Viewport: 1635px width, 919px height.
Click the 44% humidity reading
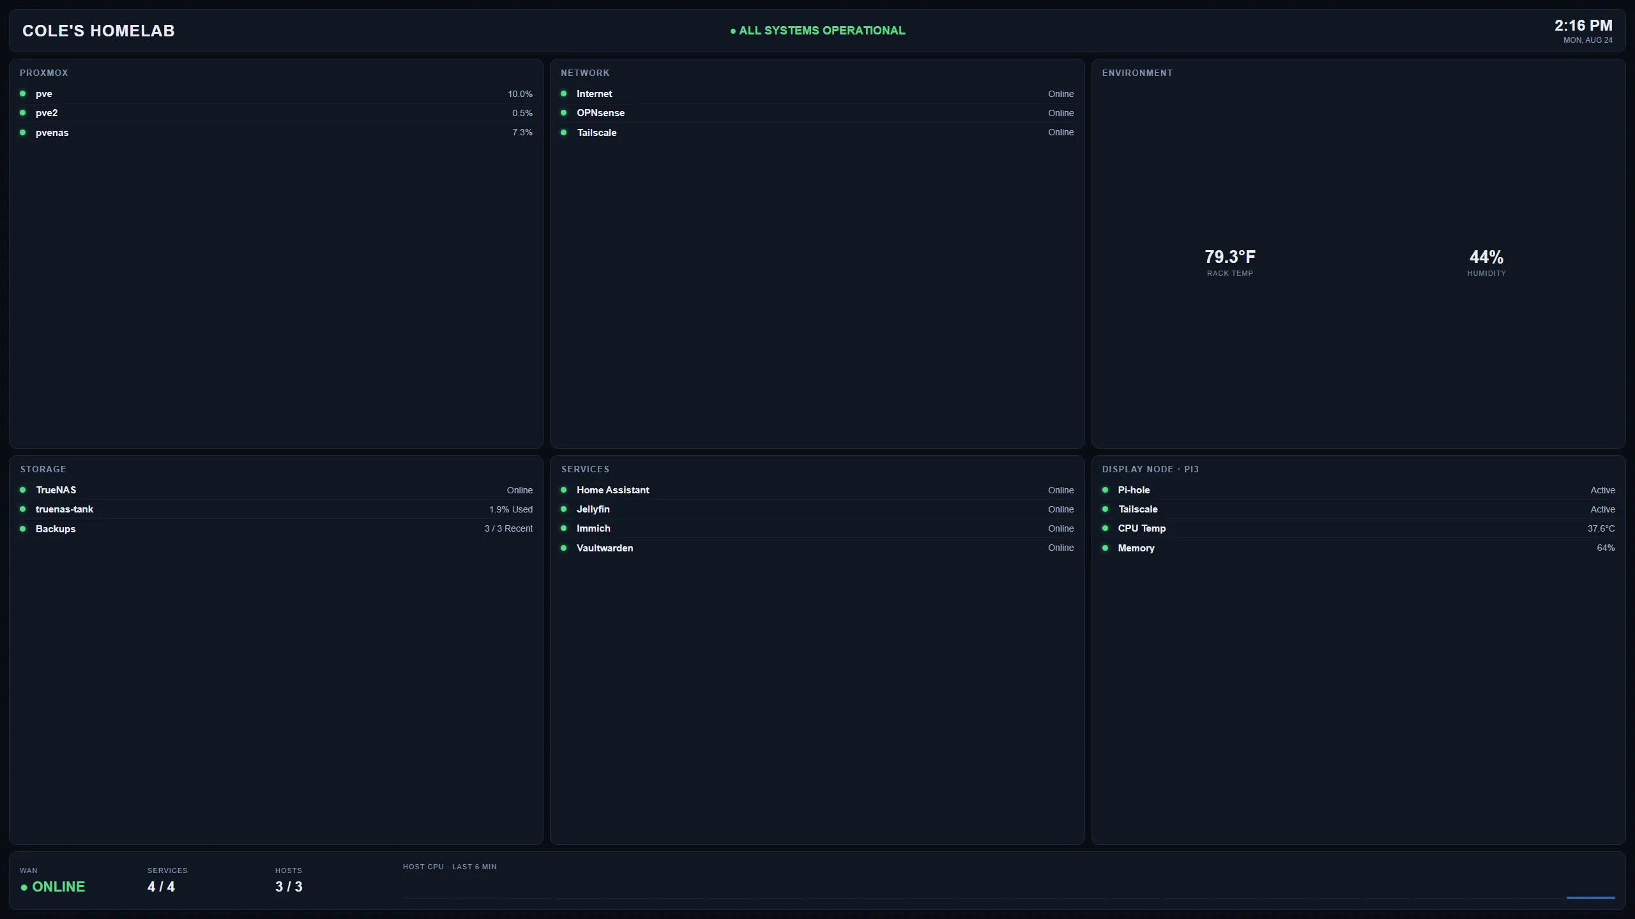[x=1486, y=257]
